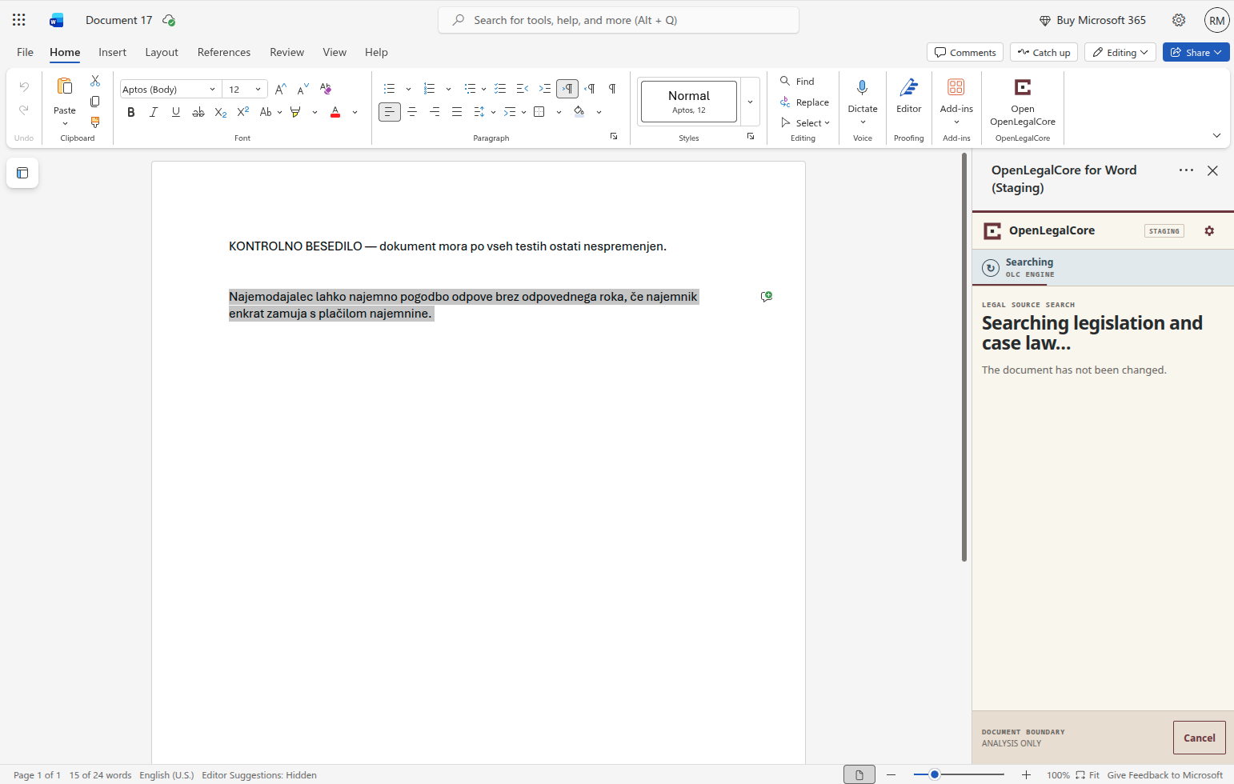Cancel the legal source search
This screenshot has height=784, width=1234.
[x=1199, y=738]
